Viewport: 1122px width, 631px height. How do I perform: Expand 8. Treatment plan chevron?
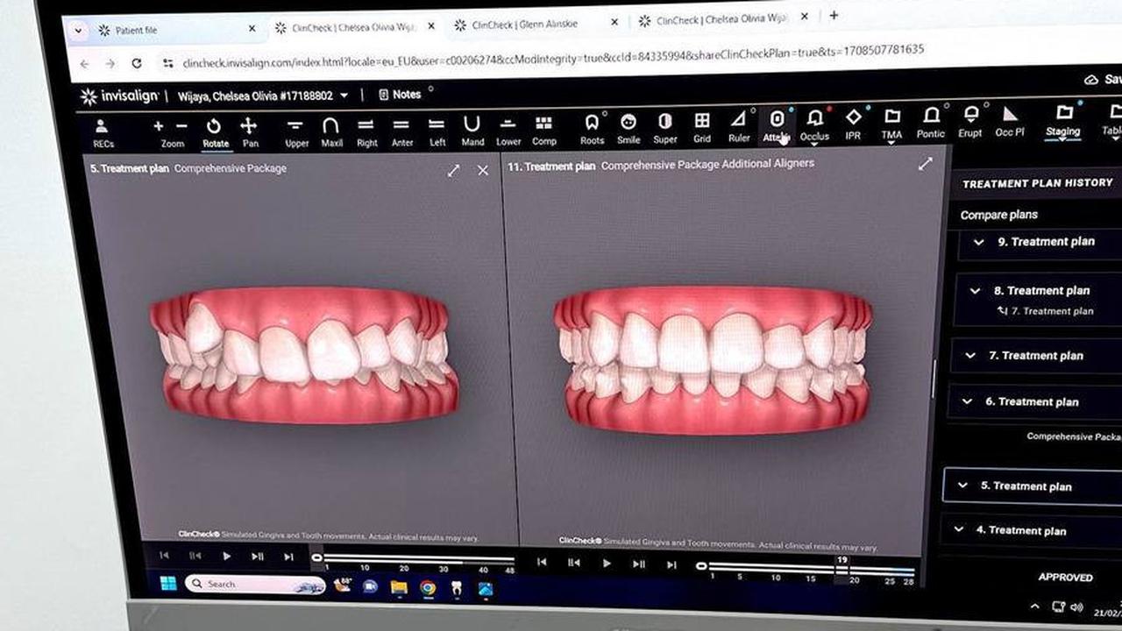click(975, 291)
